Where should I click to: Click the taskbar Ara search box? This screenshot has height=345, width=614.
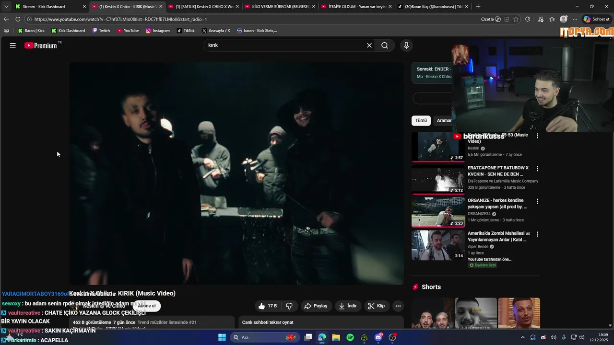coord(264,337)
